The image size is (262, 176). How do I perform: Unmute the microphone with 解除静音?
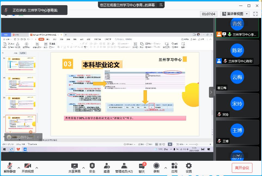pyautogui.click(x=10, y=168)
